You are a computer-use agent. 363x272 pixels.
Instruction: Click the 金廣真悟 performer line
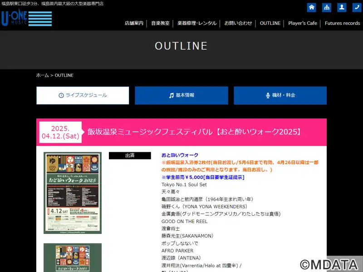(x=221, y=214)
